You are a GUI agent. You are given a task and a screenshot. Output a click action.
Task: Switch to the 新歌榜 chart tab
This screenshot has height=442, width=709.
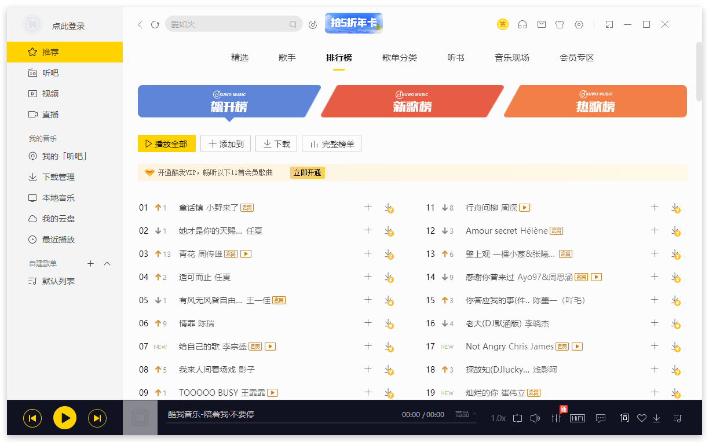(412, 101)
